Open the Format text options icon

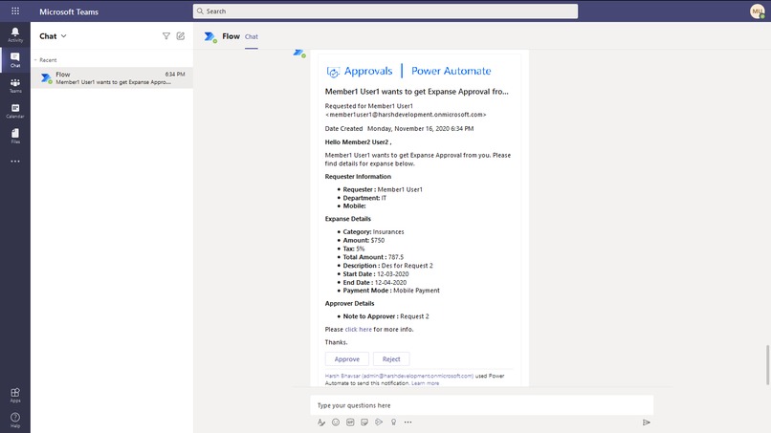[321, 422]
